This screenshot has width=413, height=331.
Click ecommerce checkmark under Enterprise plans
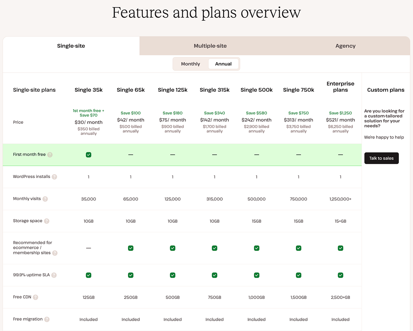coord(340,248)
